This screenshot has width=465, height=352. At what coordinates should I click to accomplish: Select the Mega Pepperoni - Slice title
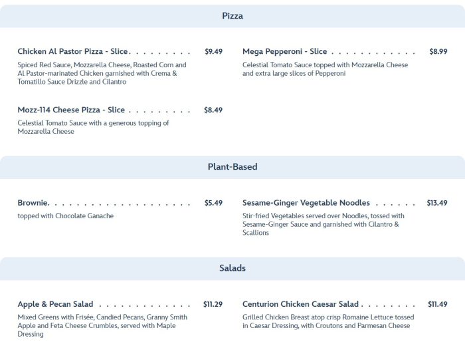pos(284,51)
